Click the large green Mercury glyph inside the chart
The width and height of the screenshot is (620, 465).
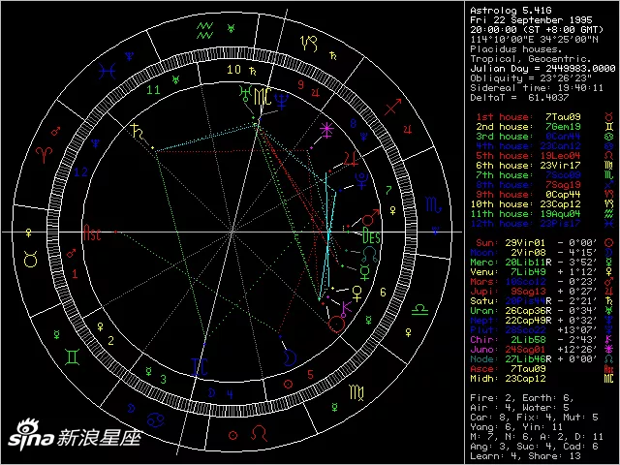(x=364, y=272)
